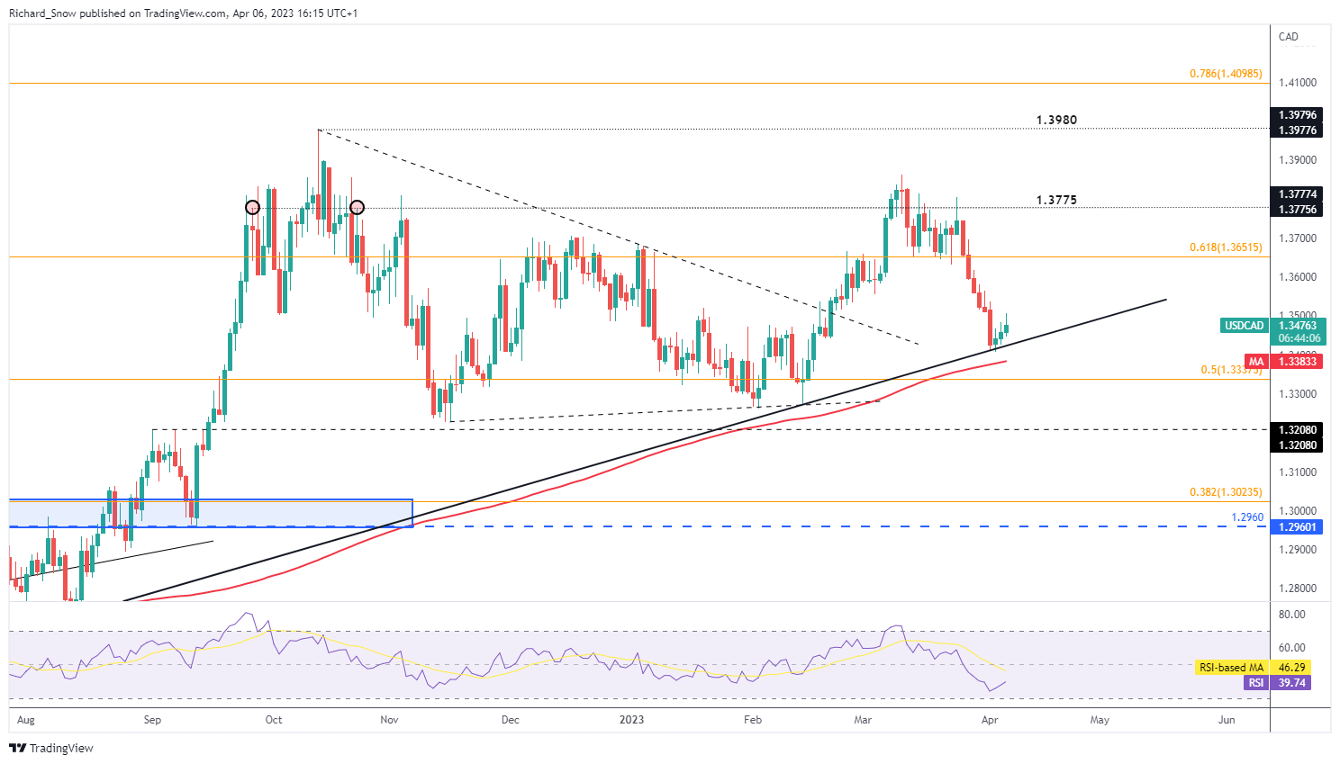Select the blue shaded support zone rectangle
Image resolution: width=1340 pixels, height=764 pixels.
(211, 513)
